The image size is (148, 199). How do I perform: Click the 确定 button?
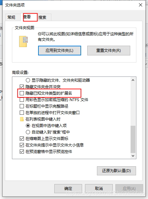(68, 188)
